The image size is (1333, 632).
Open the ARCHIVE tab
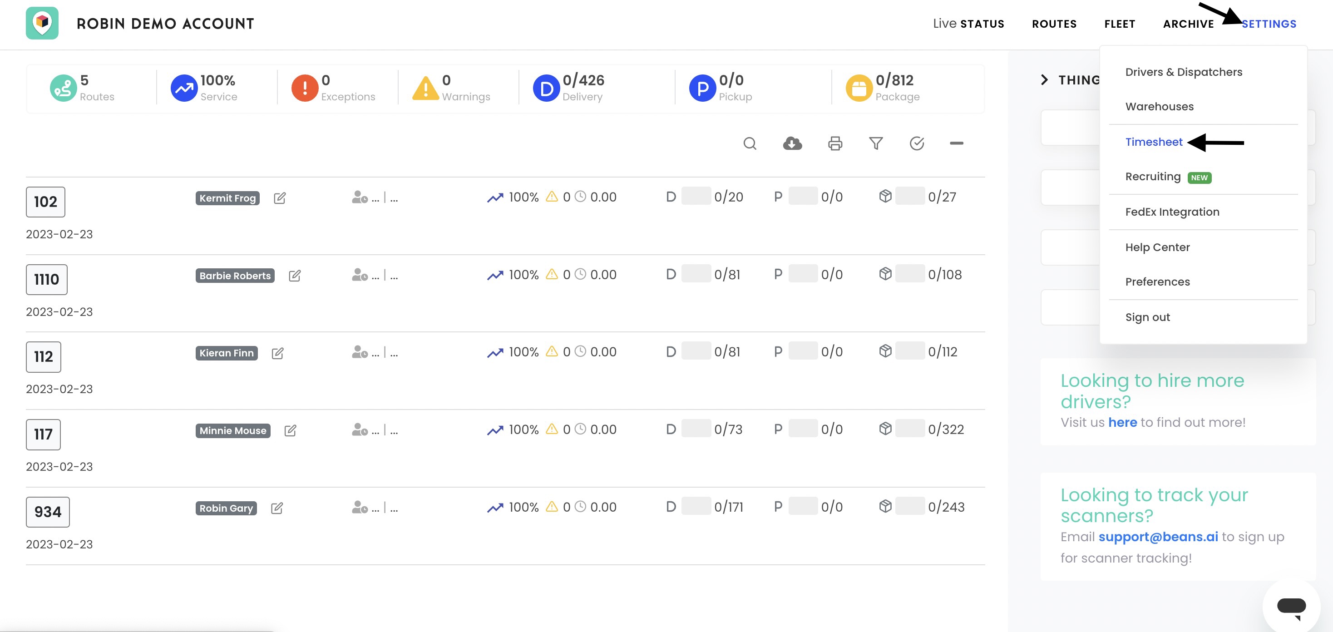point(1188,24)
